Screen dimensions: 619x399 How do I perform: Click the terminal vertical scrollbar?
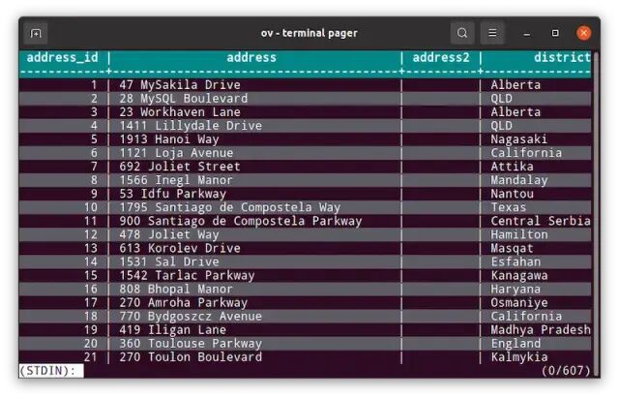pos(596,213)
